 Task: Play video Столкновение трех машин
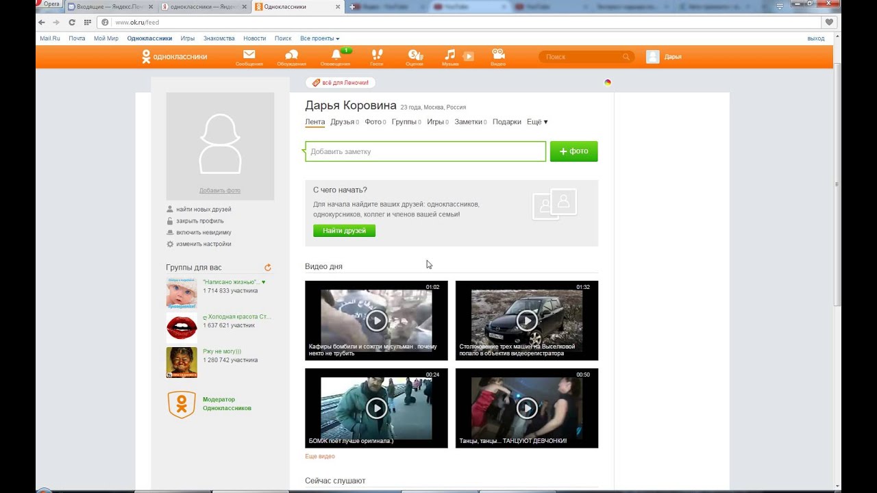point(527,320)
